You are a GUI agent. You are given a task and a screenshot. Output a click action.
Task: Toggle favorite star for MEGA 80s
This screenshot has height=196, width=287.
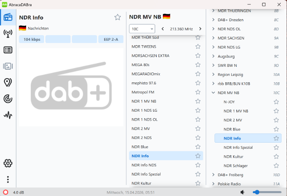[x=198, y=64]
